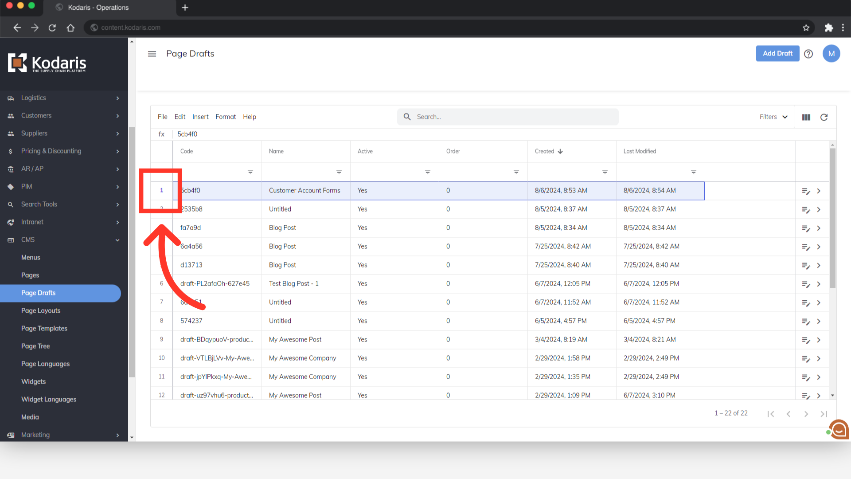Open the help question mark icon
The height and width of the screenshot is (479, 851).
(808, 54)
